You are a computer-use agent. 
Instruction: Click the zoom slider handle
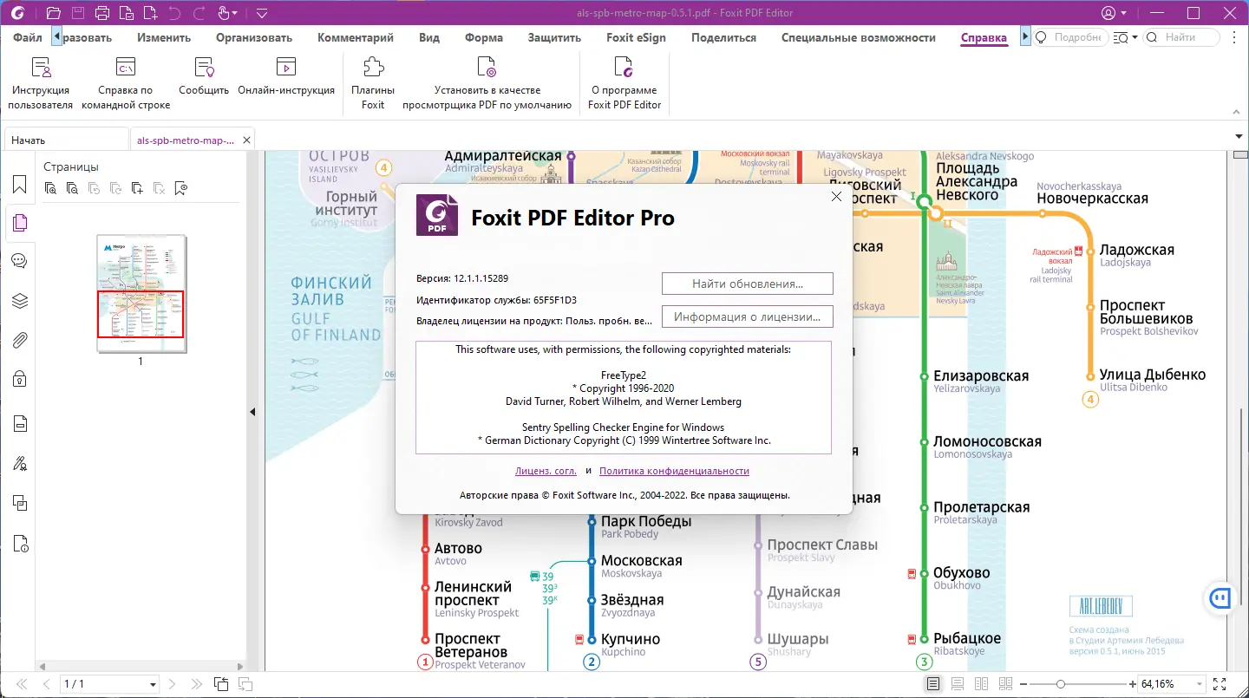pyautogui.click(x=1060, y=684)
